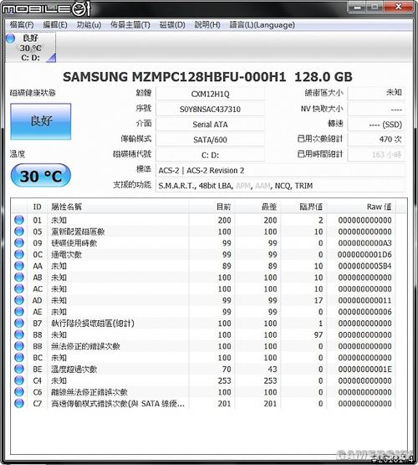Click status icon of attribute AB

(x=19, y=278)
